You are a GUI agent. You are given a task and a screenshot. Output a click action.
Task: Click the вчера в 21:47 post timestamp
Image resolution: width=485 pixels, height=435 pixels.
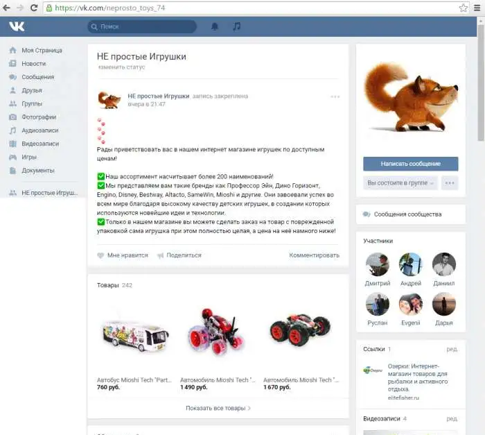pyautogui.click(x=147, y=104)
